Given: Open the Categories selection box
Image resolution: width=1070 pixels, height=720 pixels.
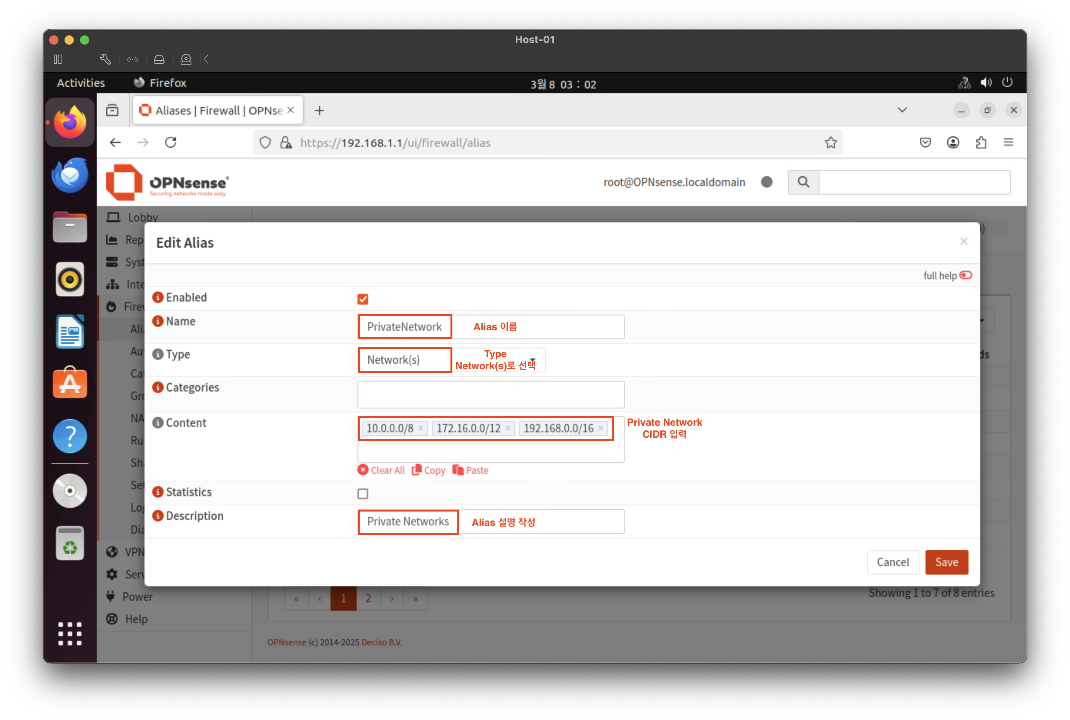Looking at the screenshot, I should coord(490,394).
